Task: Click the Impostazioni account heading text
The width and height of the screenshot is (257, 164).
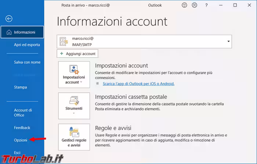Action: (x=122, y=66)
